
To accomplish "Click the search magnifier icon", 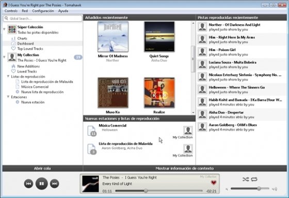I will coord(6,18).
